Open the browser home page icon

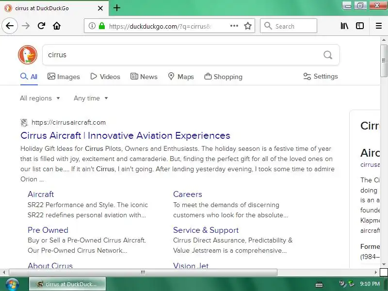point(57,26)
